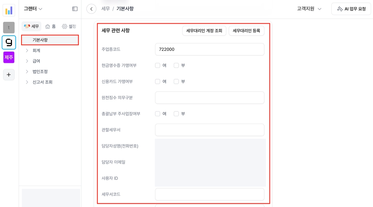
Task: Check 여 for 총괄납부 주사업장여부
Action: pyautogui.click(x=157, y=114)
